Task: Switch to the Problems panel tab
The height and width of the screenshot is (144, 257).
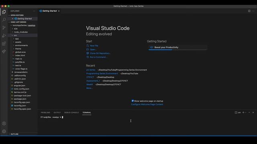Action: (45, 112)
